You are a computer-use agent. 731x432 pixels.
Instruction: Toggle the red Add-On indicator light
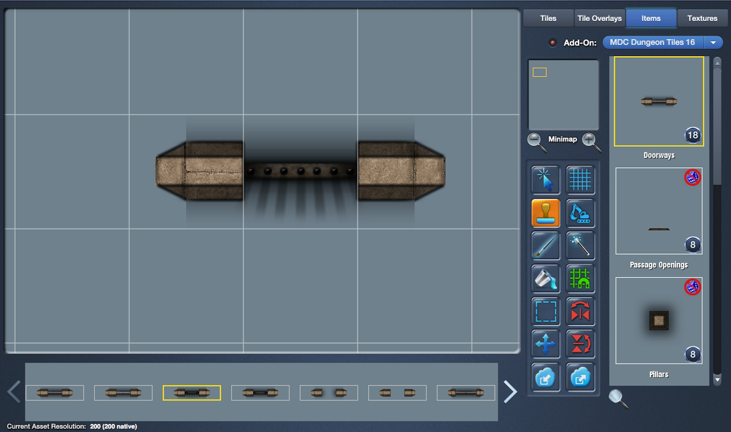552,43
